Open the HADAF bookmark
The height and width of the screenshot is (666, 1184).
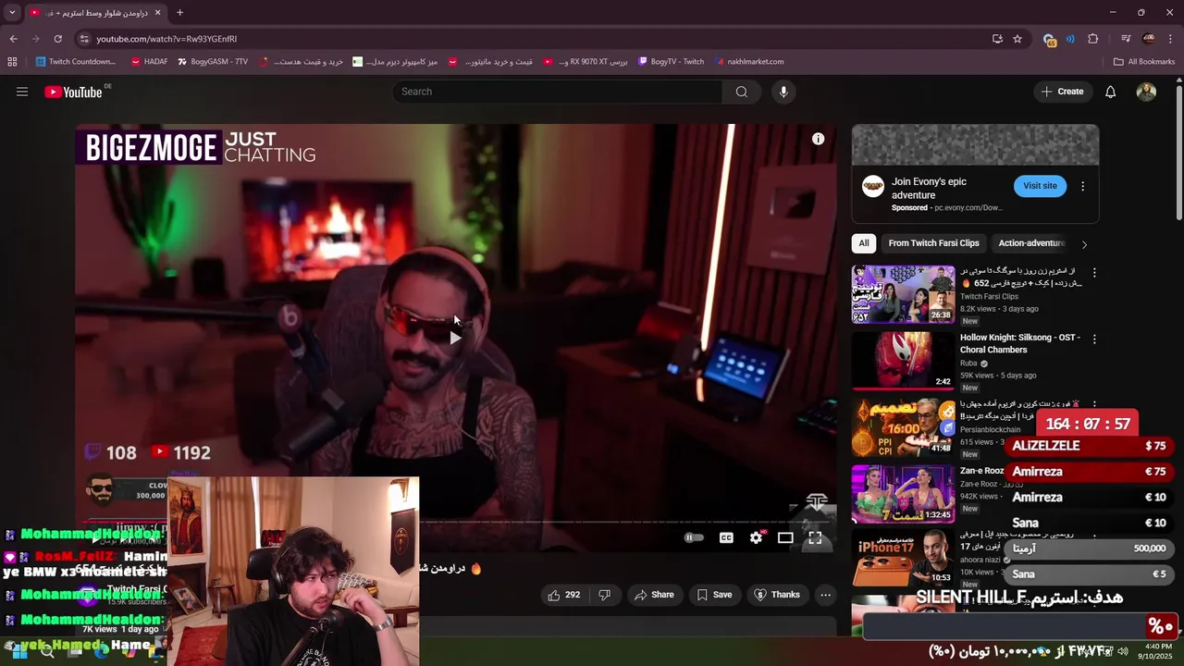tap(149, 62)
